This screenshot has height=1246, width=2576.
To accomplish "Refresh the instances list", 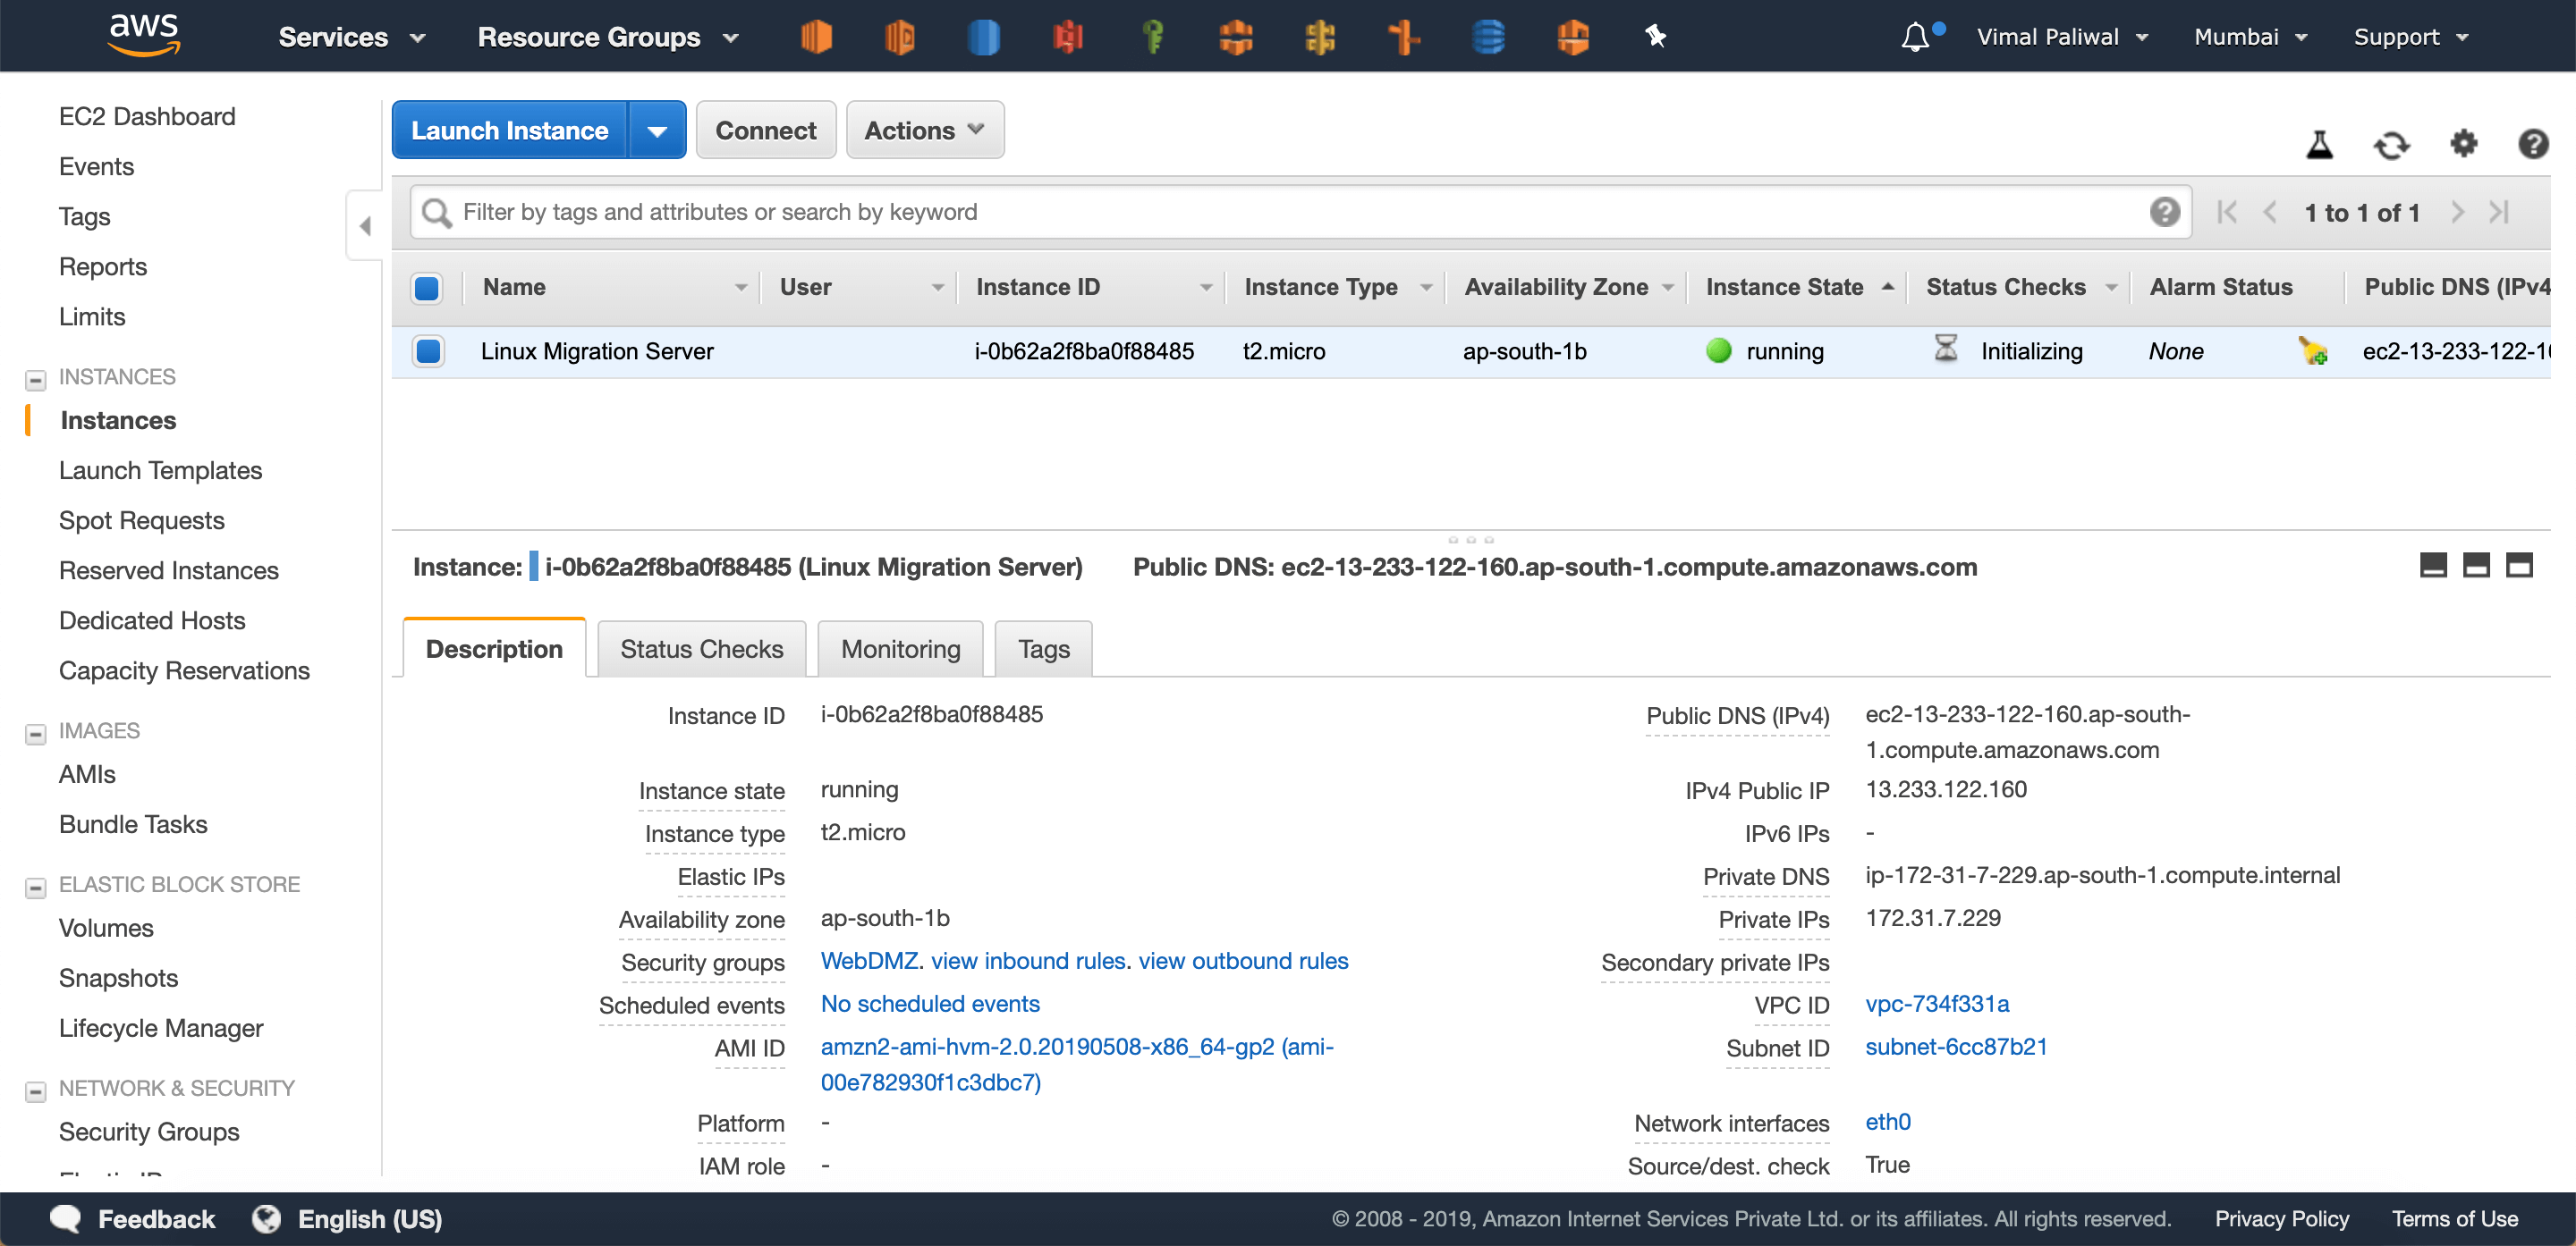I will [2391, 145].
